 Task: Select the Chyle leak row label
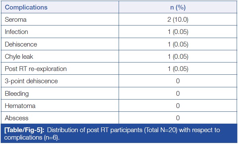click(x=19, y=57)
